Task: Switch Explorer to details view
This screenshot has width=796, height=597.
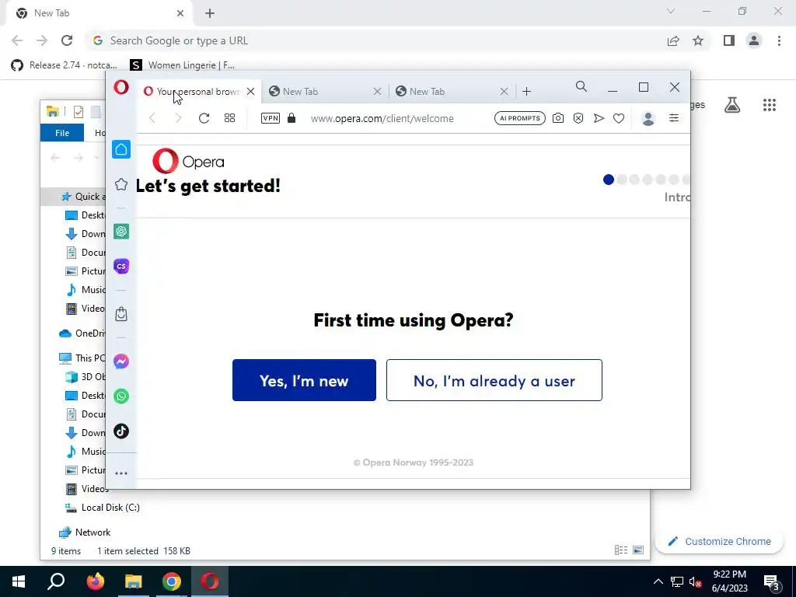Action: tap(621, 550)
